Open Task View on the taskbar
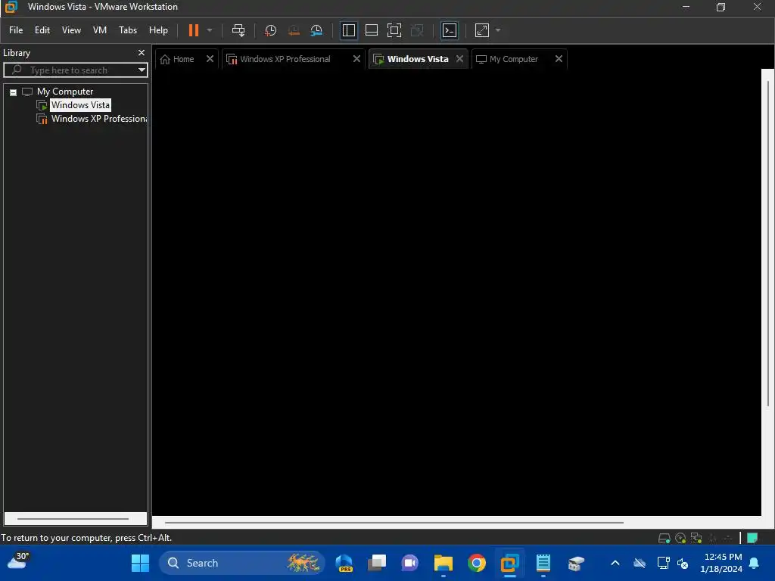Image resolution: width=775 pixels, height=581 pixels. pos(377,563)
